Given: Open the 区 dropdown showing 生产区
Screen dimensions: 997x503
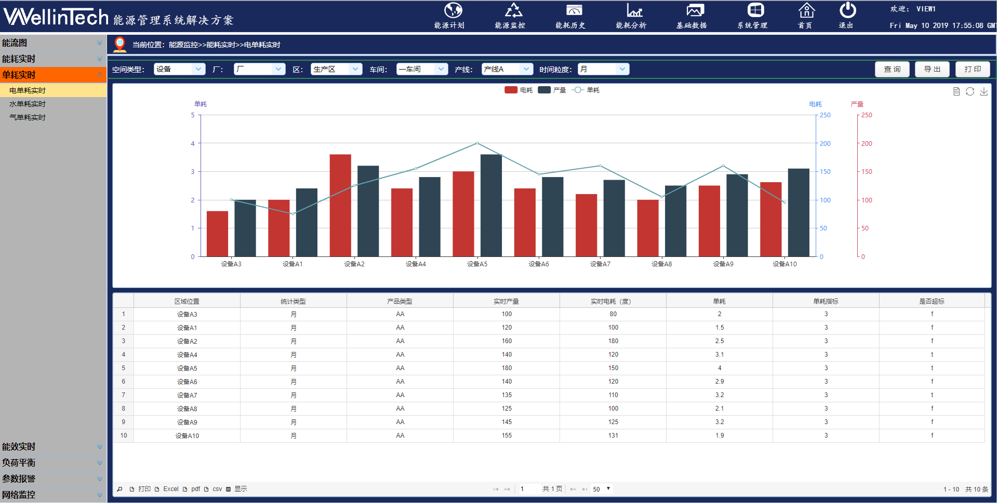Looking at the screenshot, I should tap(337, 69).
